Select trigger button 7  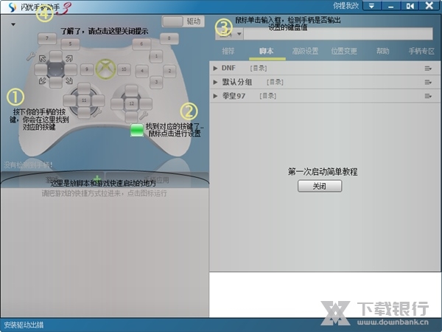[x=47, y=38]
